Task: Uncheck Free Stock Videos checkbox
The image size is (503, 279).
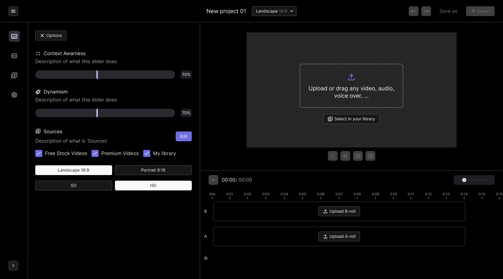Action: [x=39, y=153]
